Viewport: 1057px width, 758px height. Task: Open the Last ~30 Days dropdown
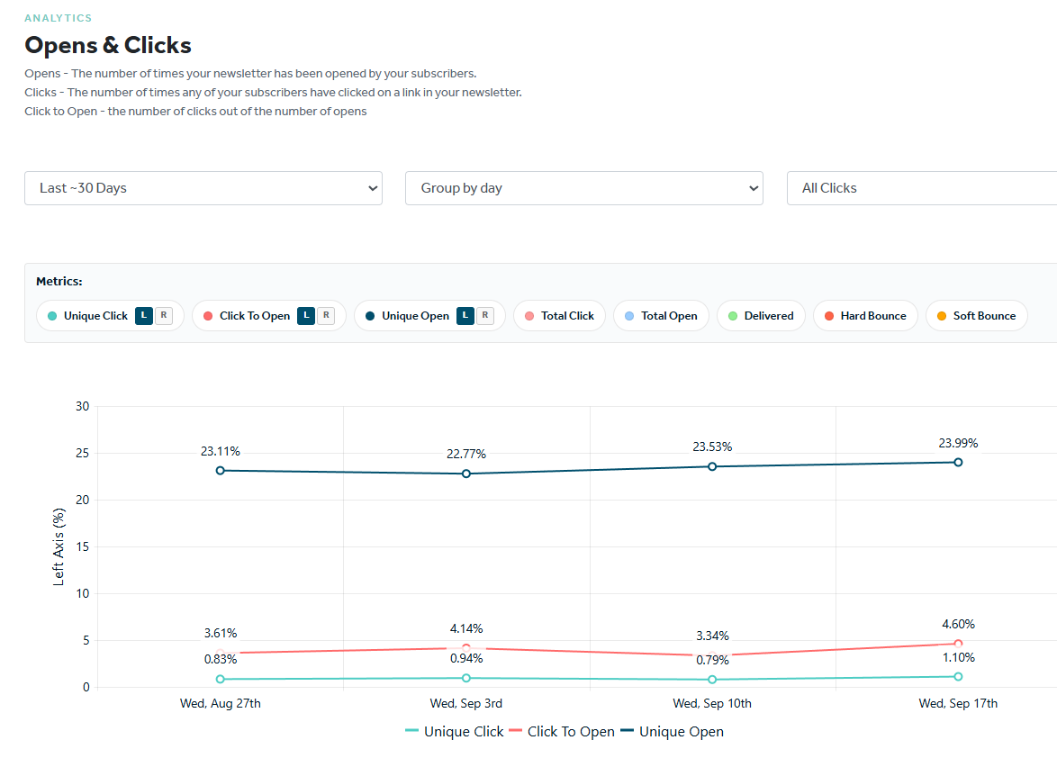tap(203, 188)
